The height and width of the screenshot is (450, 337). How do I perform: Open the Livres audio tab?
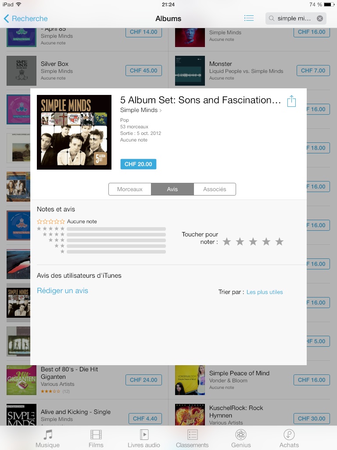[144, 439]
